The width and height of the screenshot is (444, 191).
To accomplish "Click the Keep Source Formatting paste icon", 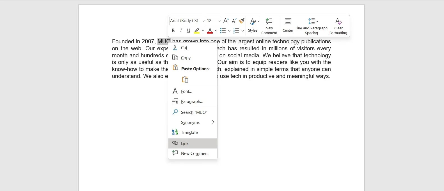I will [x=185, y=79].
